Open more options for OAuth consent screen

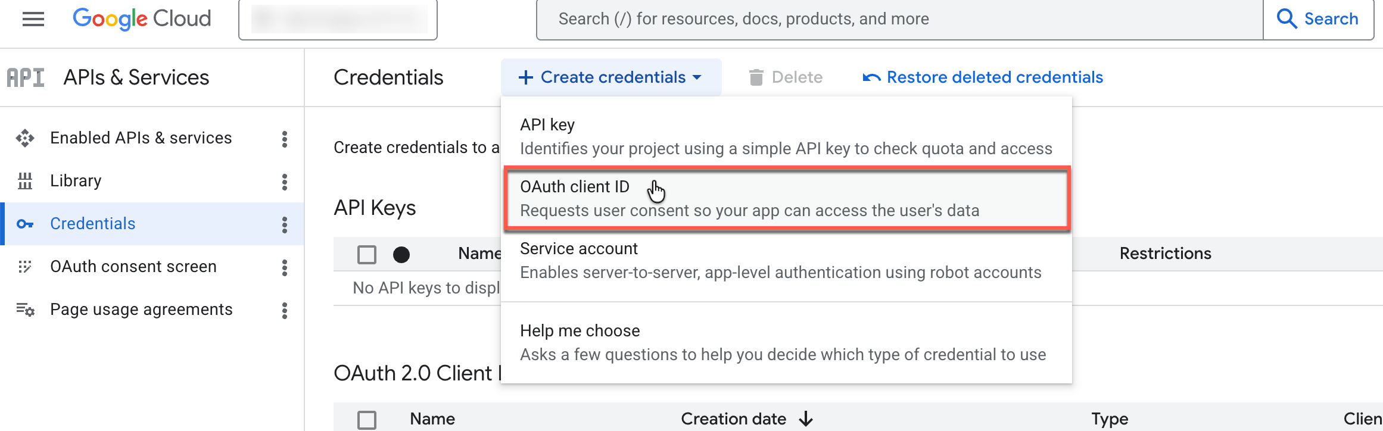click(x=285, y=267)
